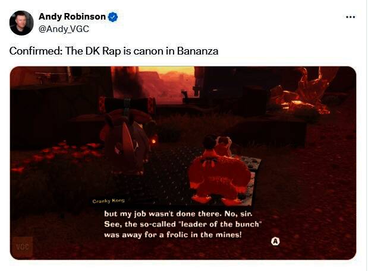This screenshot has width=368, height=271.
Task: Click the A button prompt in dialogue
Action: [275, 241]
